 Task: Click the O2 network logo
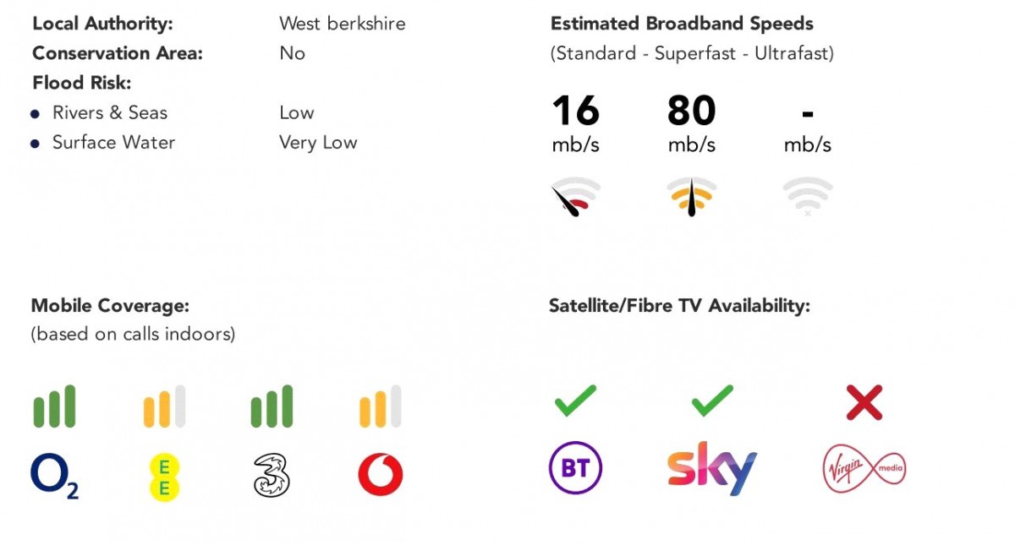[54, 476]
